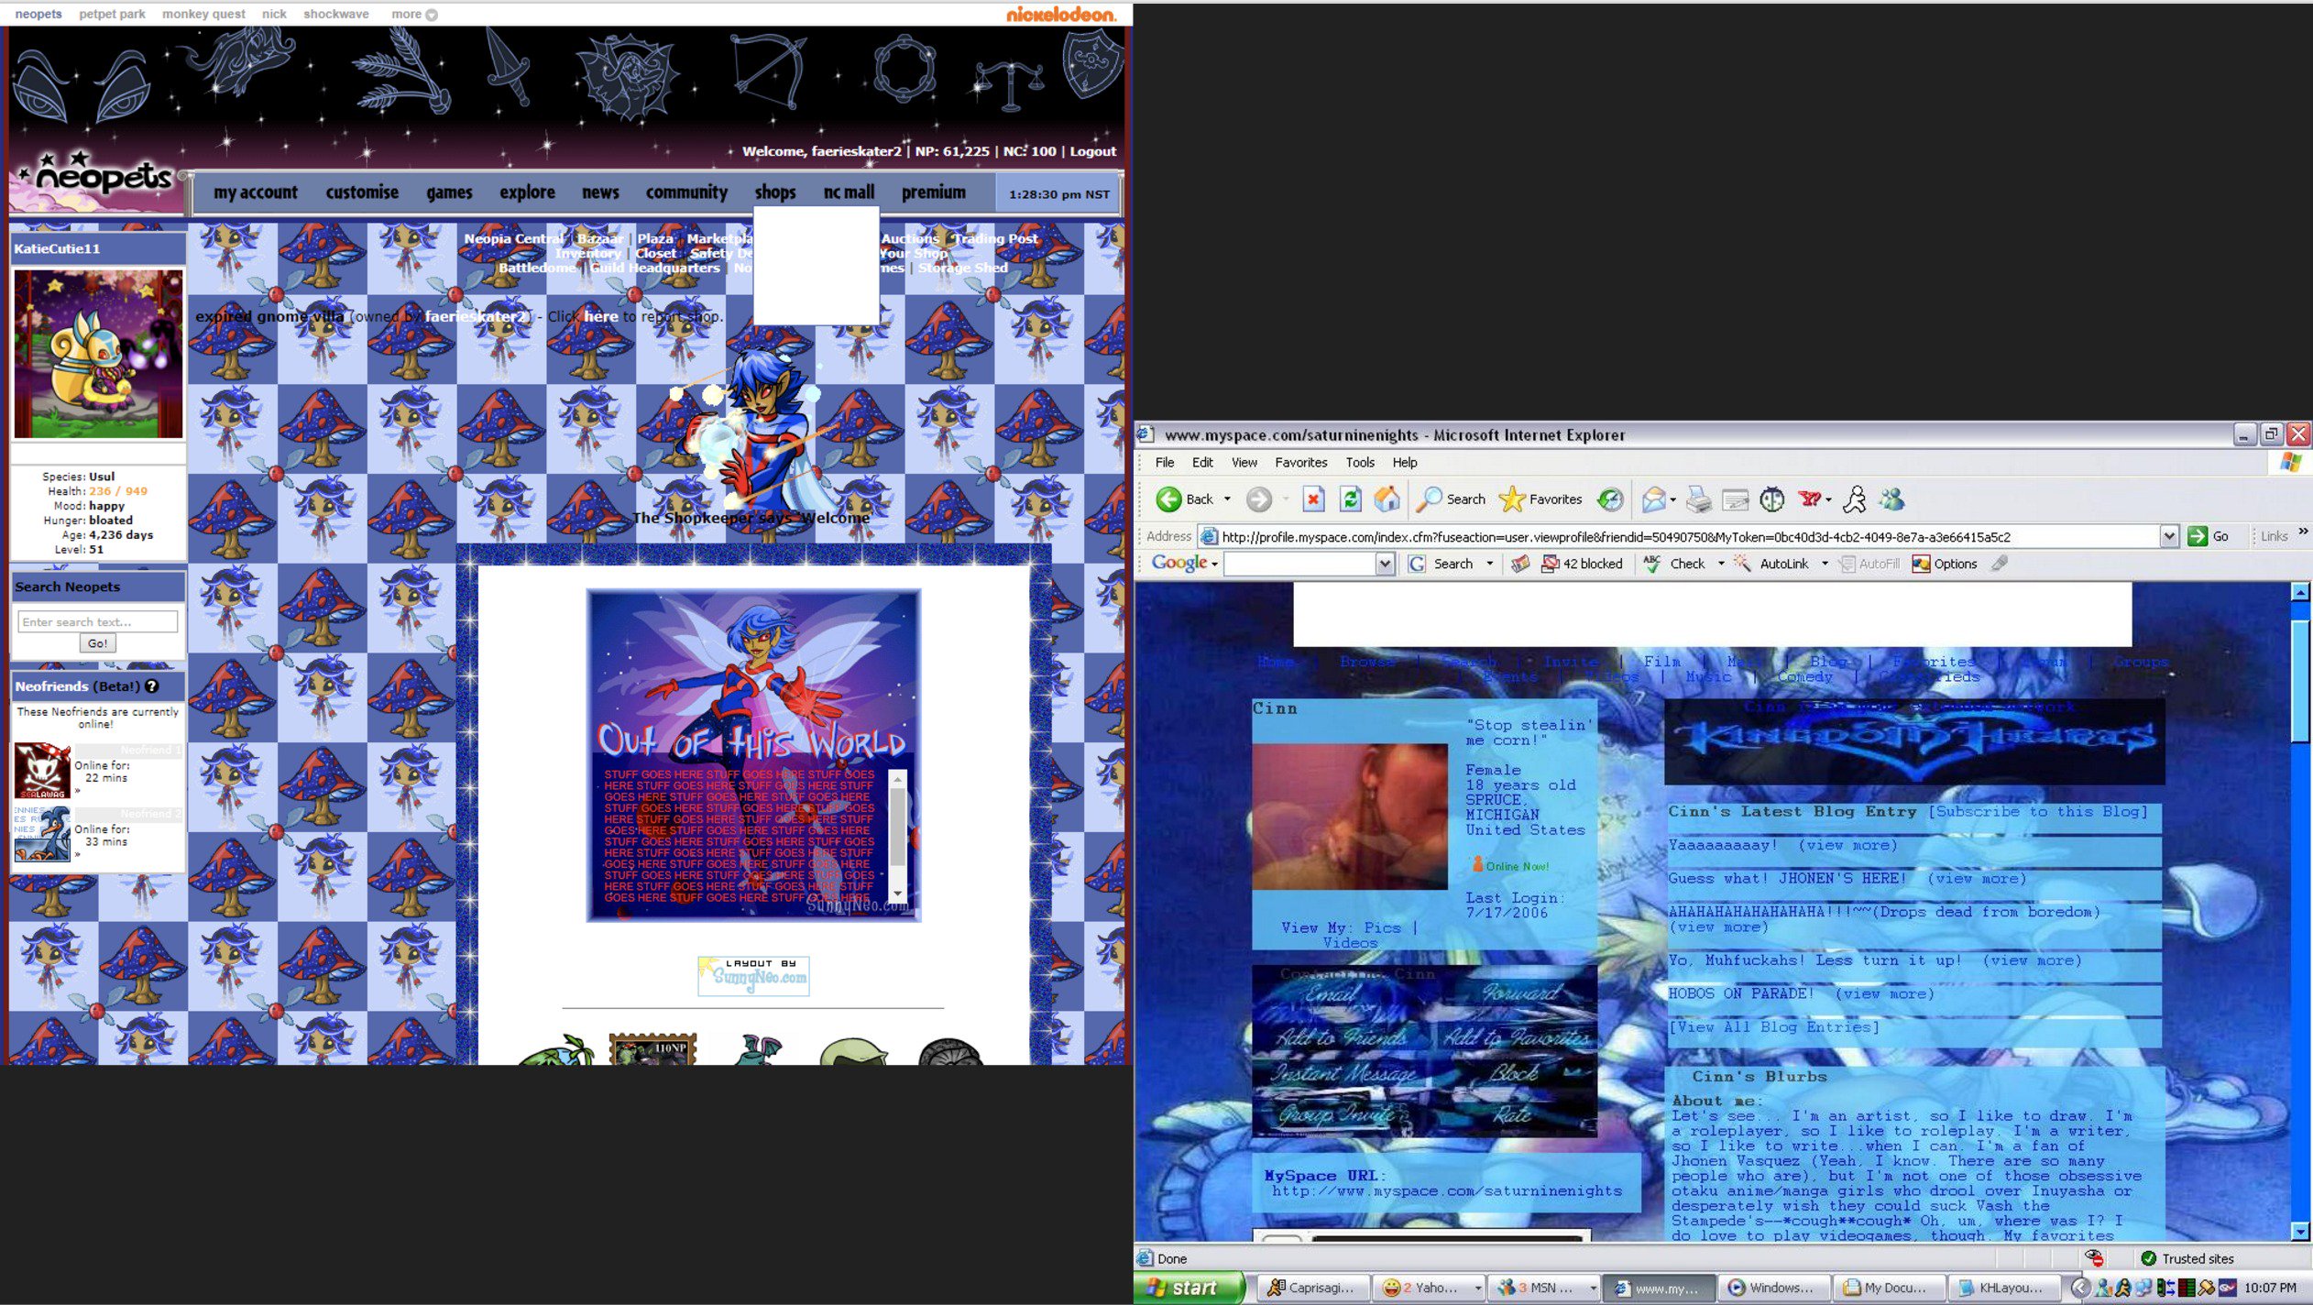Click the Windows Start button
The image size is (2313, 1305).
coord(1189,1288)
